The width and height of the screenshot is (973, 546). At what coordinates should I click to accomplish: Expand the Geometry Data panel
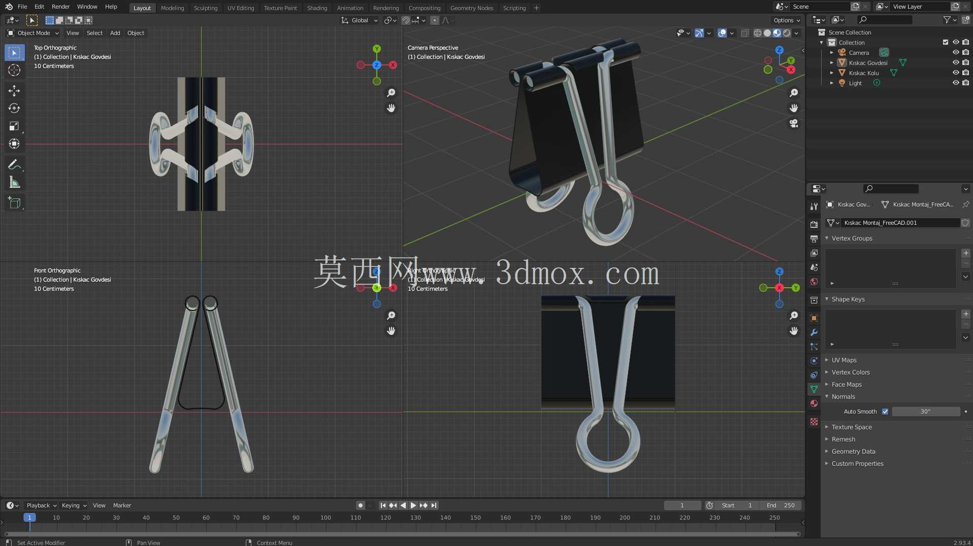click(x=853, y=451)
